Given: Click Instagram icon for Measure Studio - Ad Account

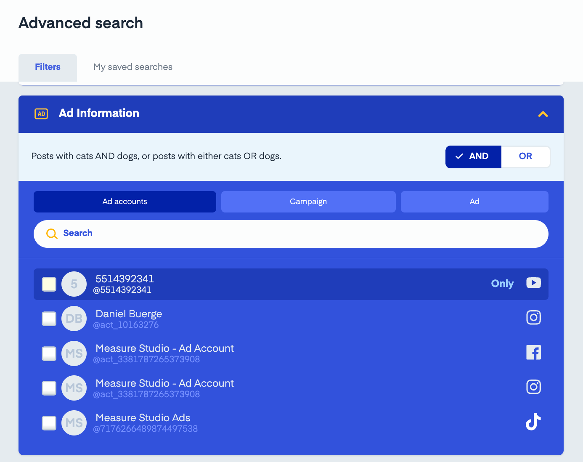Looking at the screenshot, I should click(x=533, y=387).
